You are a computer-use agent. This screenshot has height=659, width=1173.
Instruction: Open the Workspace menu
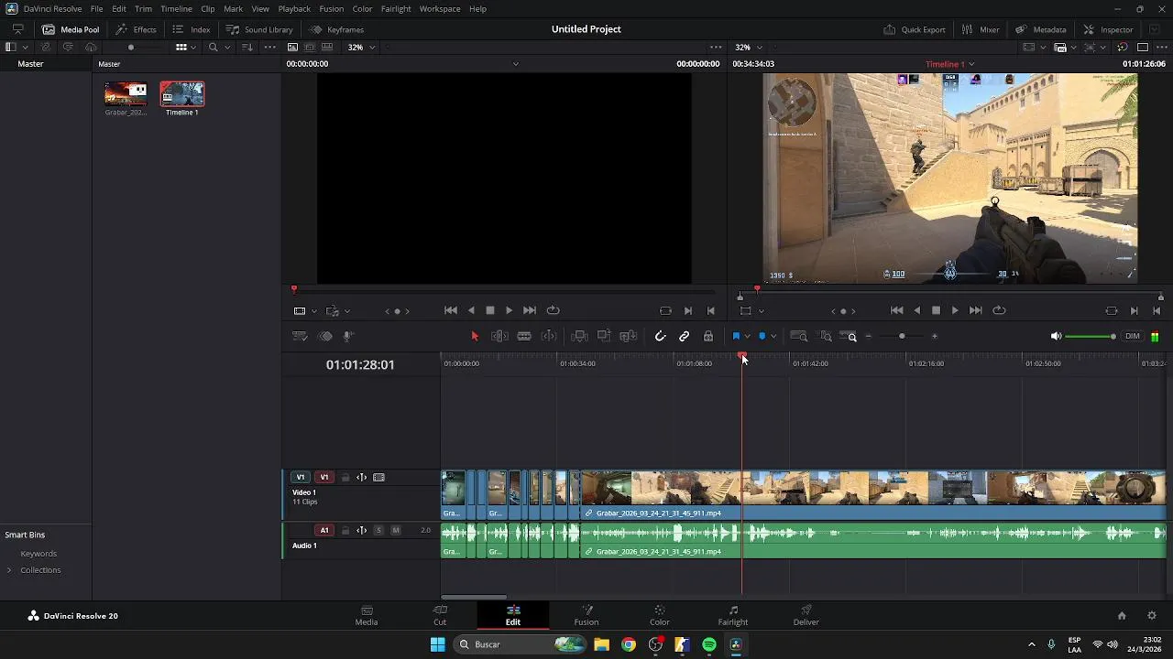tap(440, 8)
